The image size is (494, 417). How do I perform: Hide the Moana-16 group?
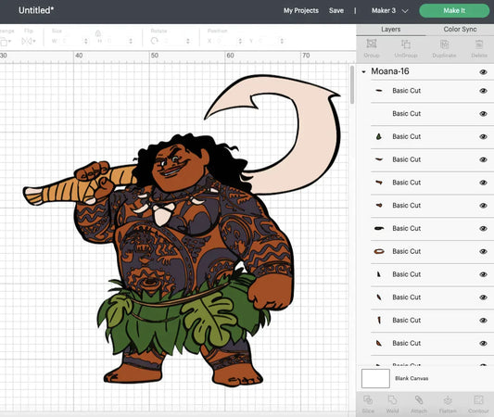tap(483, 72)
